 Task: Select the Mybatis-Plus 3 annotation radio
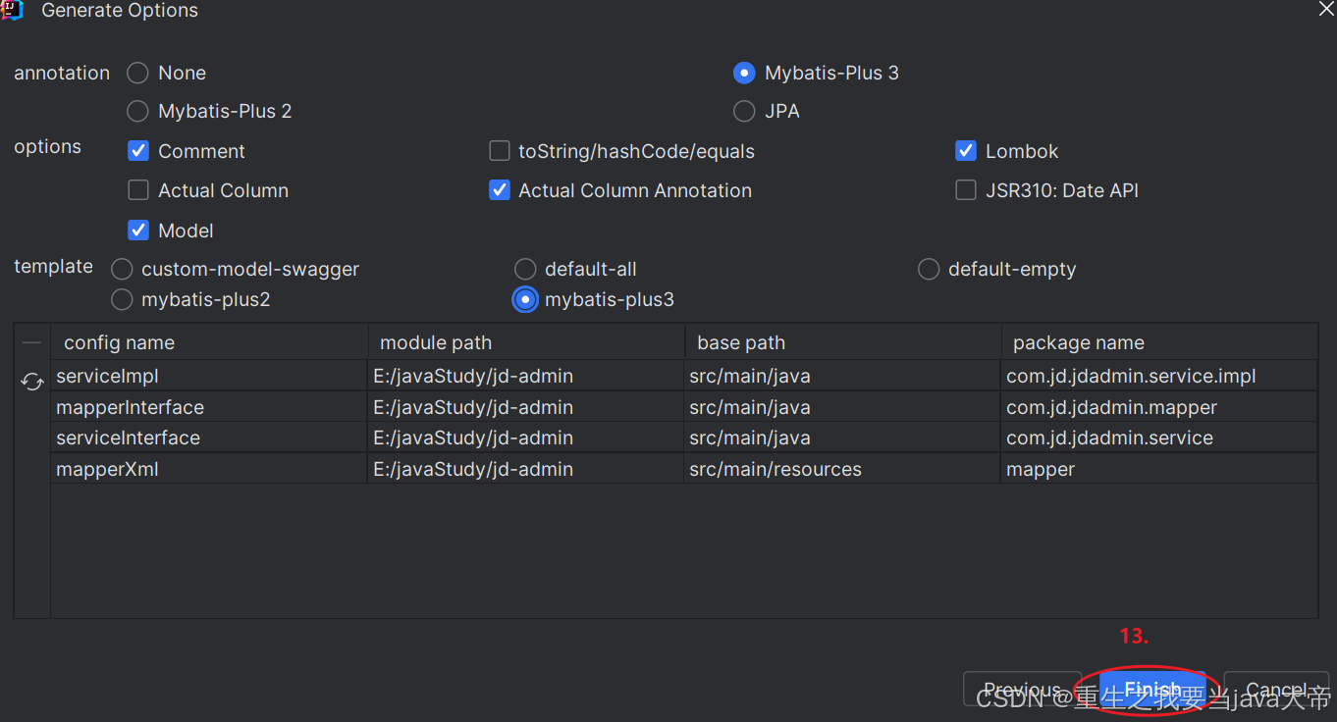click(744, 73)
